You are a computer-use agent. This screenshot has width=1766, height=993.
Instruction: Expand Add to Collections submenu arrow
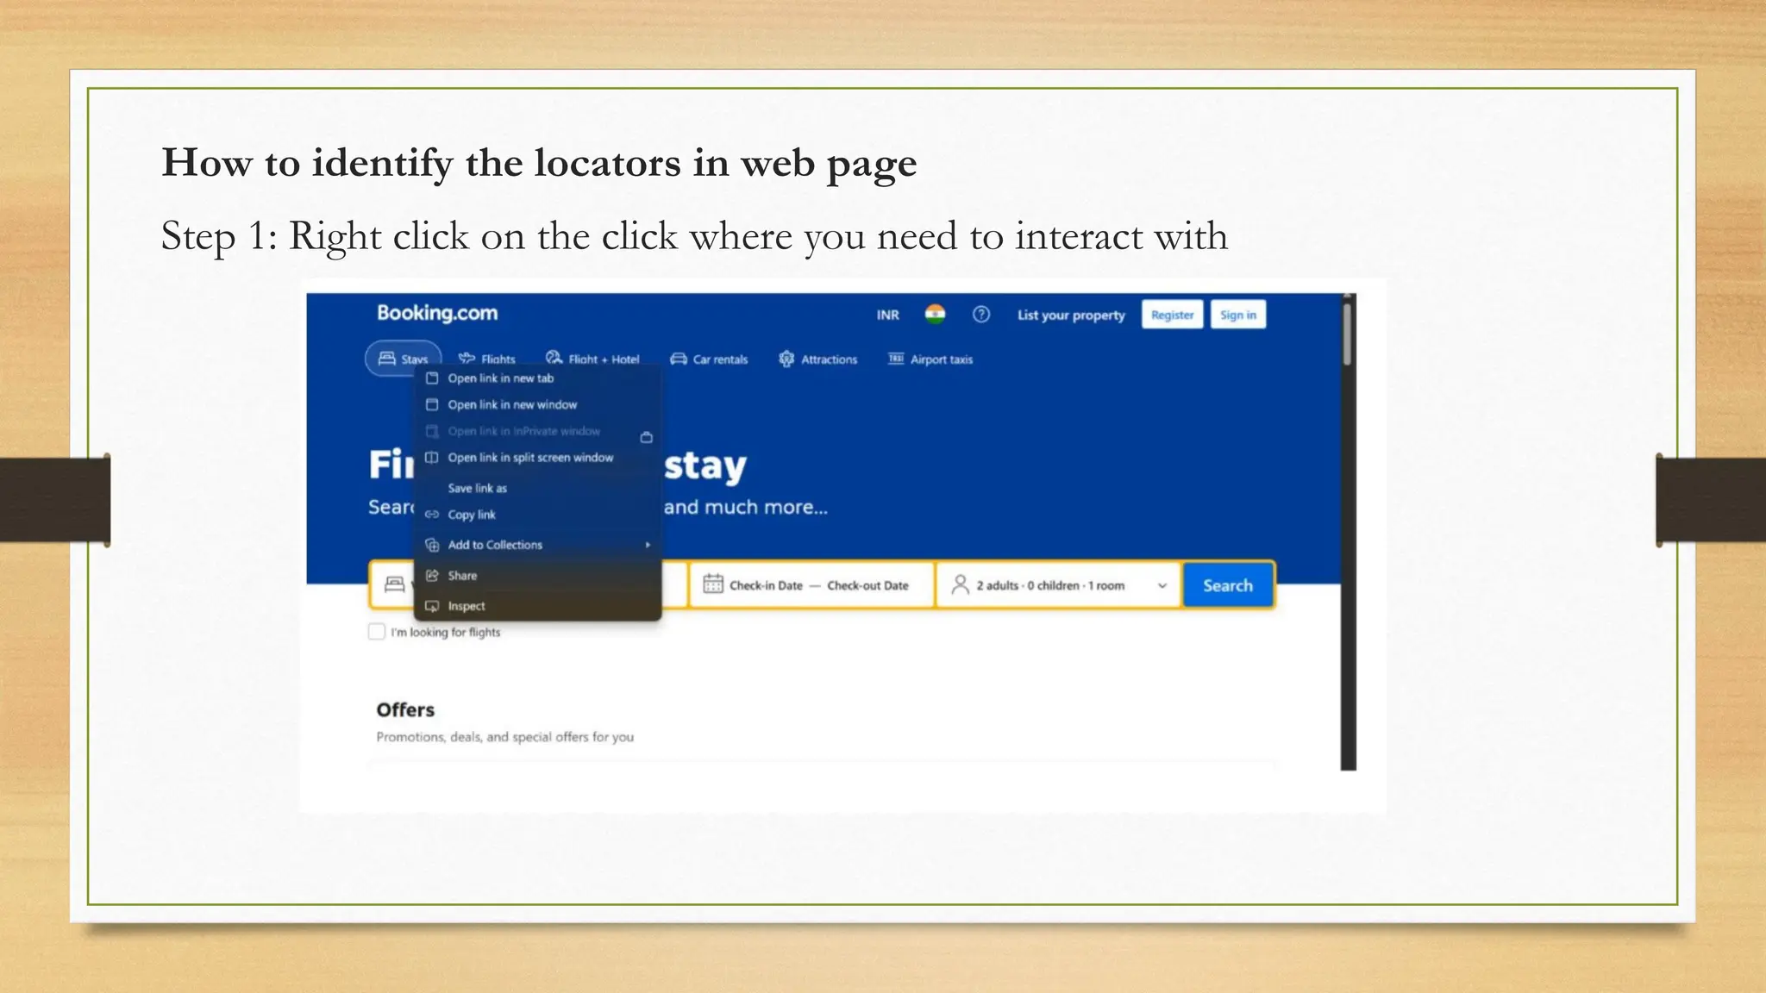pyautogui.click(x=648, y=545)
